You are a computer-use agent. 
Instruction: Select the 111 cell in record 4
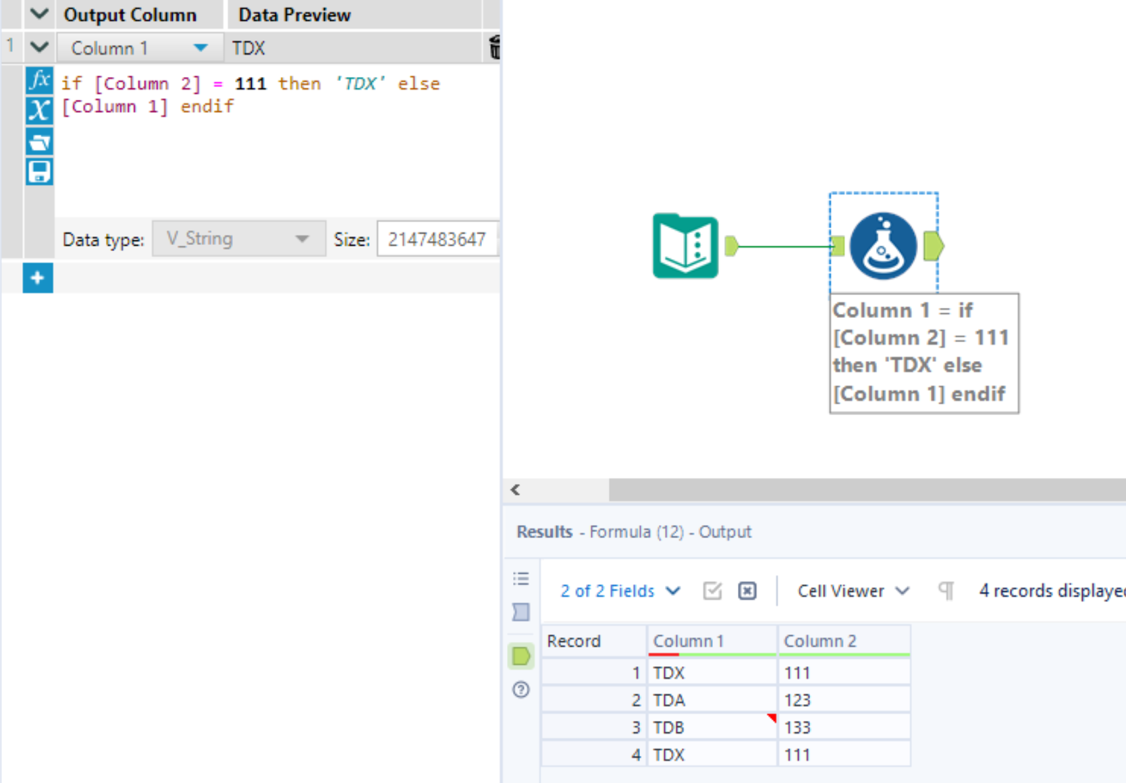(x=844, y=755)
